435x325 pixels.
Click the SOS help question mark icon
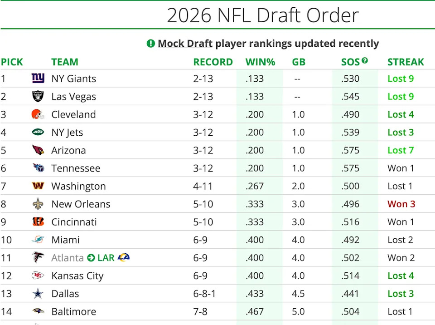[365, 61]
